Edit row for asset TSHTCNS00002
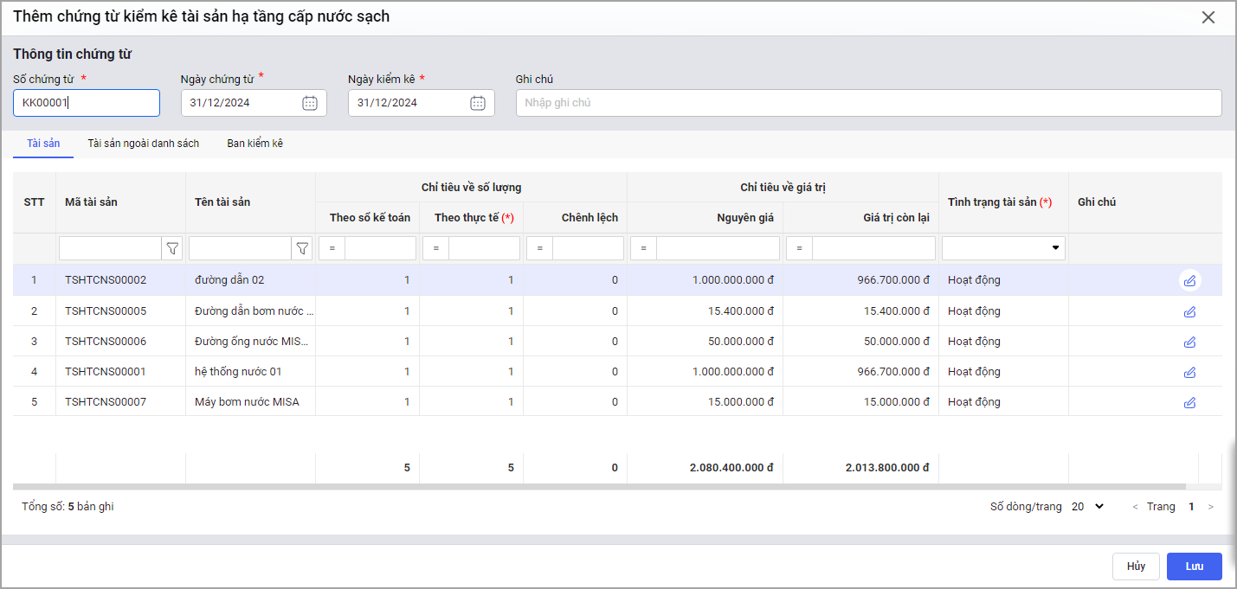This screenshot has height=589, width=1237. [1189, 280]
